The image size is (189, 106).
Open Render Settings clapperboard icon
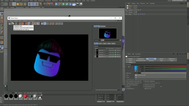point(52,4)
